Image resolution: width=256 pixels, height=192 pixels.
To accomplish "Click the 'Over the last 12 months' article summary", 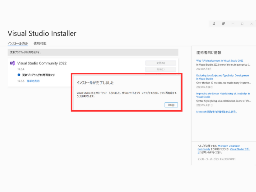I will pos(224,83).
